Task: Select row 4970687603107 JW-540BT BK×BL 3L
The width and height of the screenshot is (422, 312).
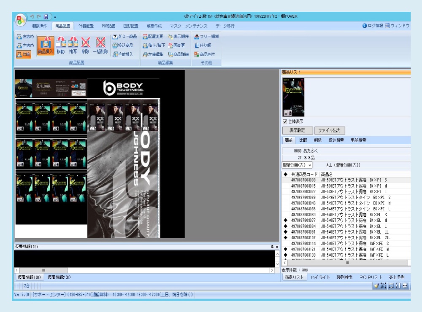Action: click(346, 238)
